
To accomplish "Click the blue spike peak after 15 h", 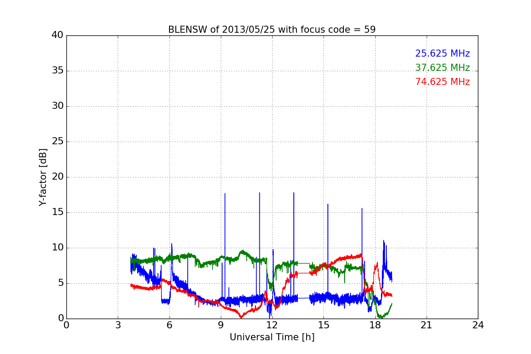I will pos(328,204).
